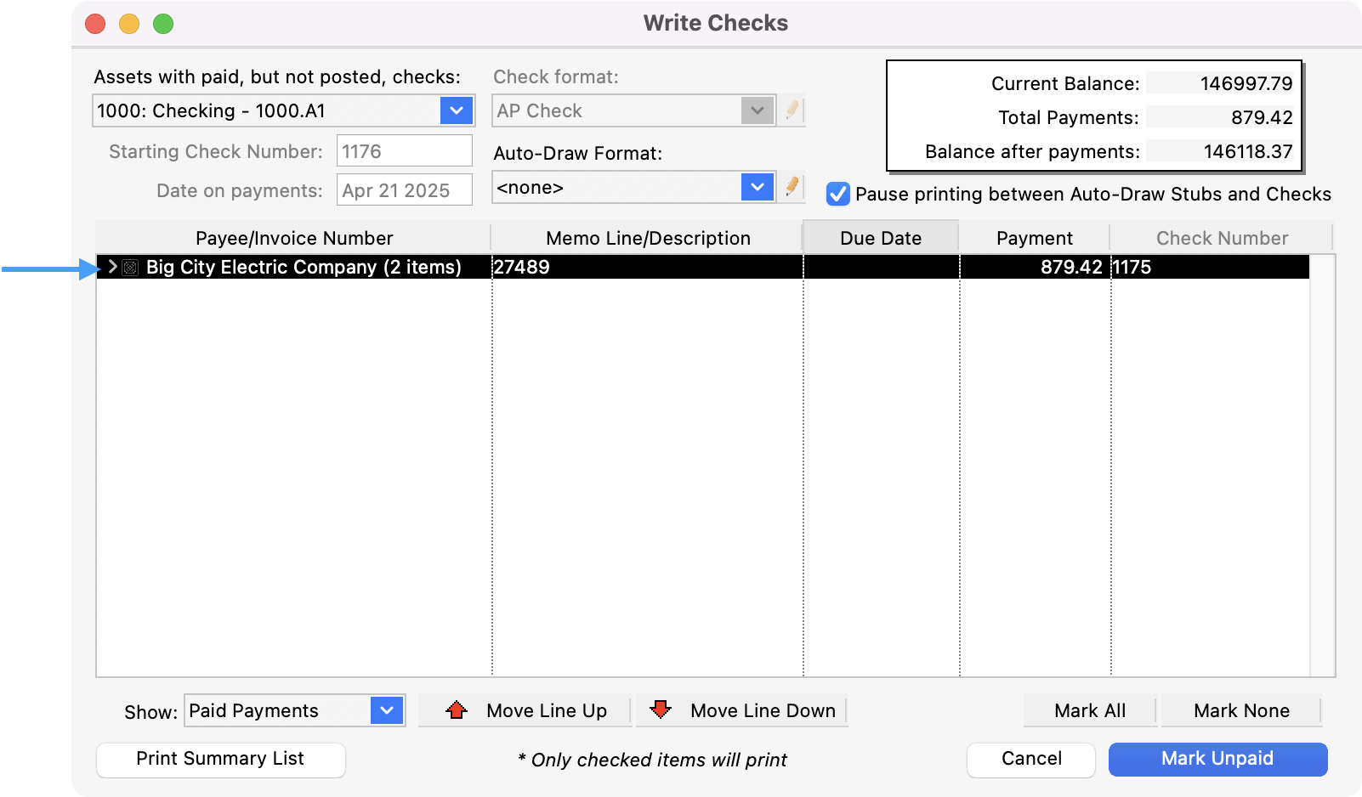
Task: Open the Show Paid Payments dropdown
Action: pyautogui.click(x=387, y=710)
